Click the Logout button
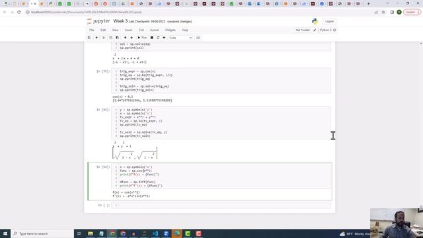 point(329,21)
